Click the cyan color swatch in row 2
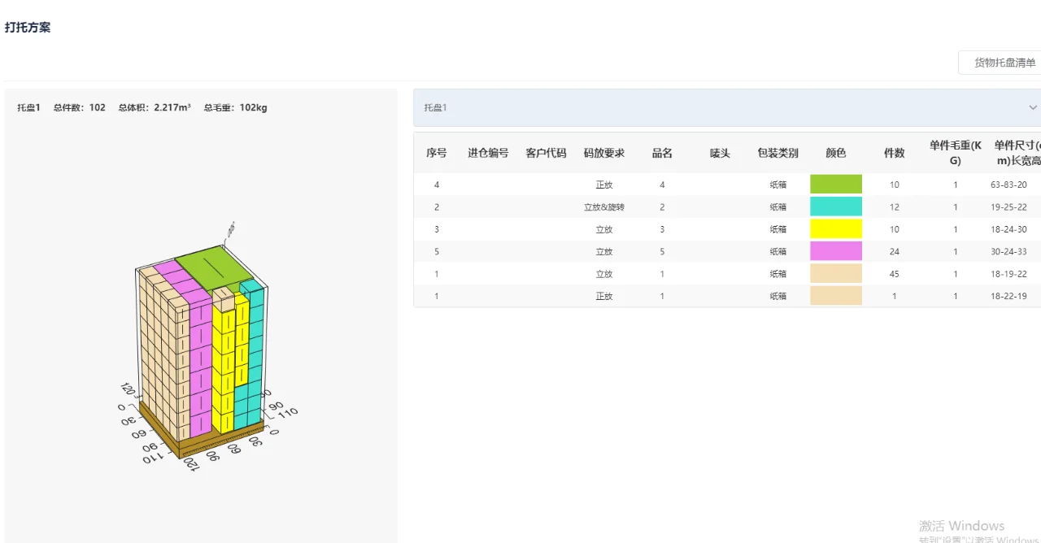Screen dimensions: 1041x543 pos(835,206)
